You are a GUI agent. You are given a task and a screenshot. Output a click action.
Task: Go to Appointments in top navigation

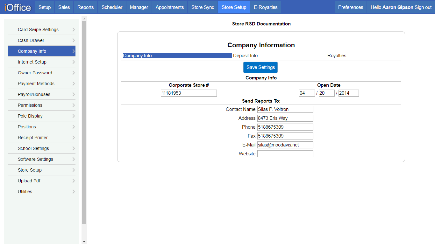[170, 7]
